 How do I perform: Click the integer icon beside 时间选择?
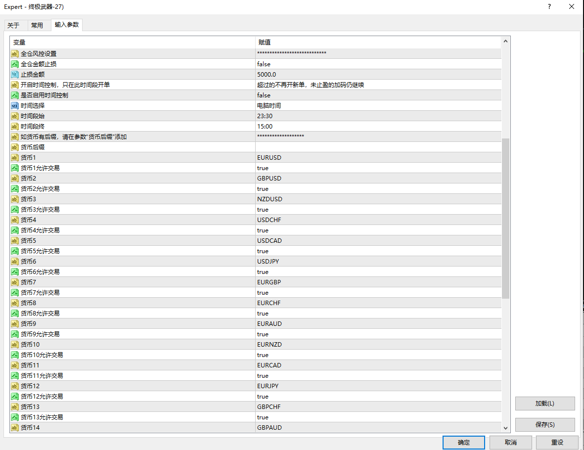[14, 106]
